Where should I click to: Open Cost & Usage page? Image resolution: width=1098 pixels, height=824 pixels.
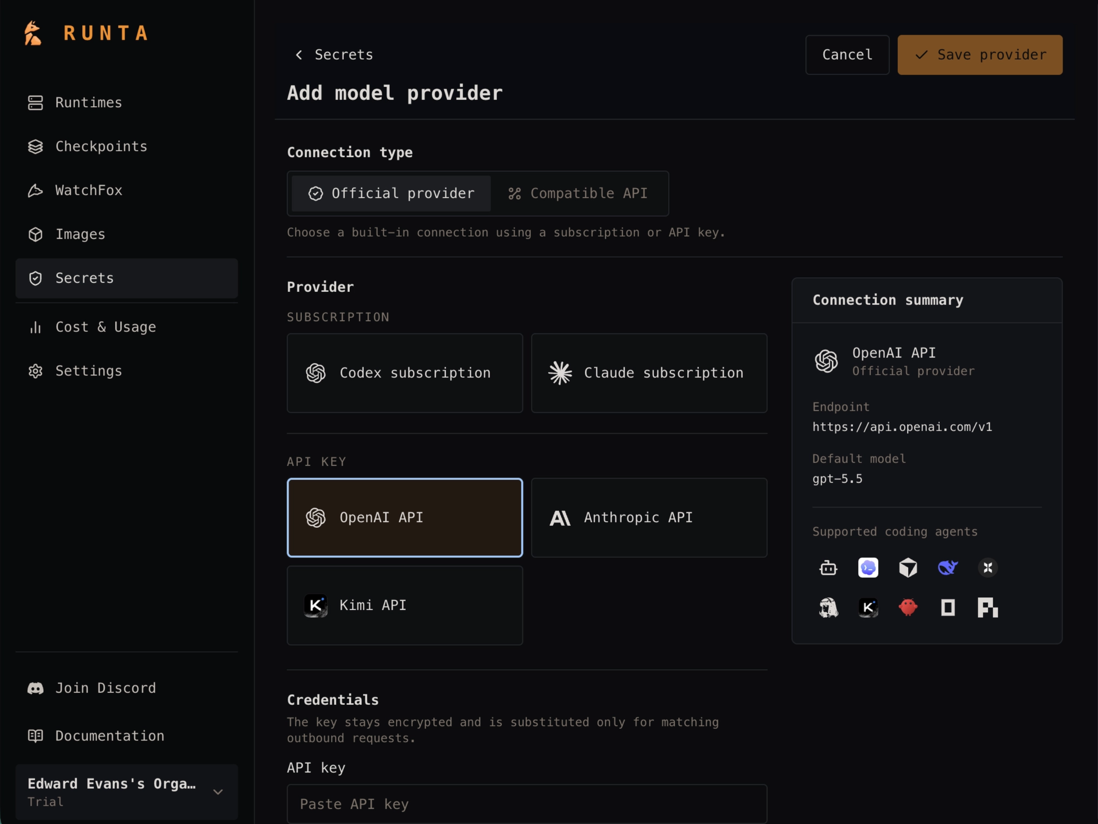[x=126, y=327]
